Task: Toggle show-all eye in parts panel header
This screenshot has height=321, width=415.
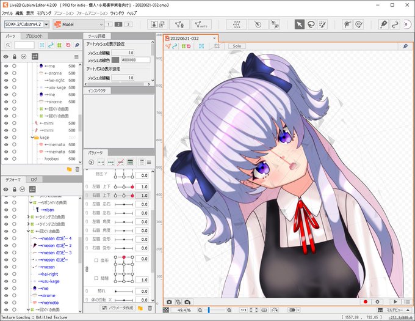Action: coord(6,56)
